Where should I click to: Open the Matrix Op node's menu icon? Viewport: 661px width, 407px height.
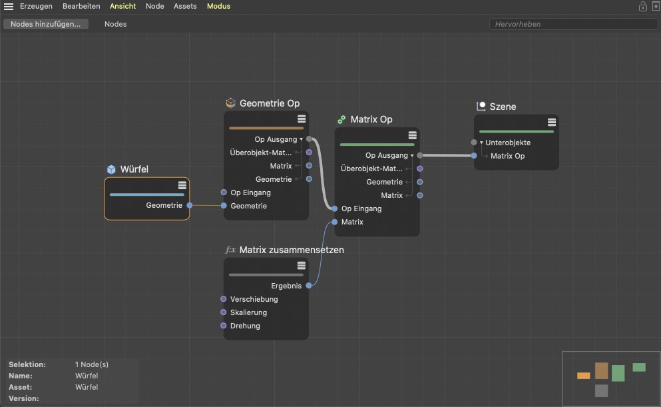[x=413, y=135]
